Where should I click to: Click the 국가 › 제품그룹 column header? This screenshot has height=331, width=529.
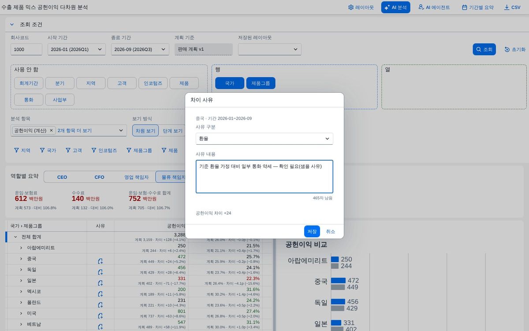(x=46, y=226)
